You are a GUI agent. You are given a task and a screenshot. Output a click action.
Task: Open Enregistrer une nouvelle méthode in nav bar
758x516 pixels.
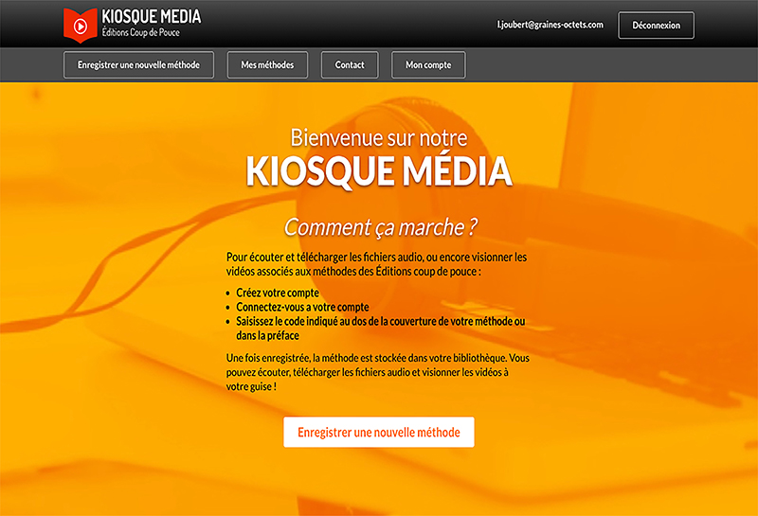138,64
